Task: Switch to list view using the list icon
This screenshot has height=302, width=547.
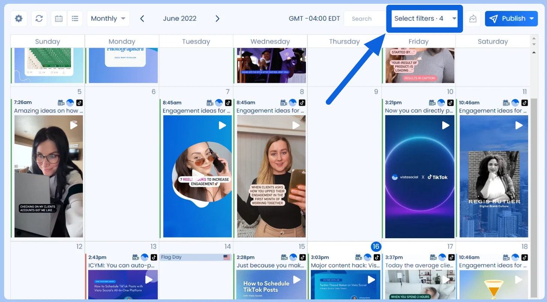Action: [75, 18]
